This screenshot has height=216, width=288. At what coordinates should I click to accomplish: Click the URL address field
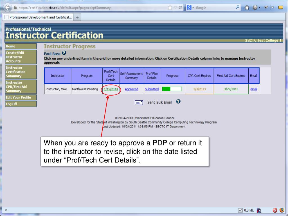click(92, 8)
